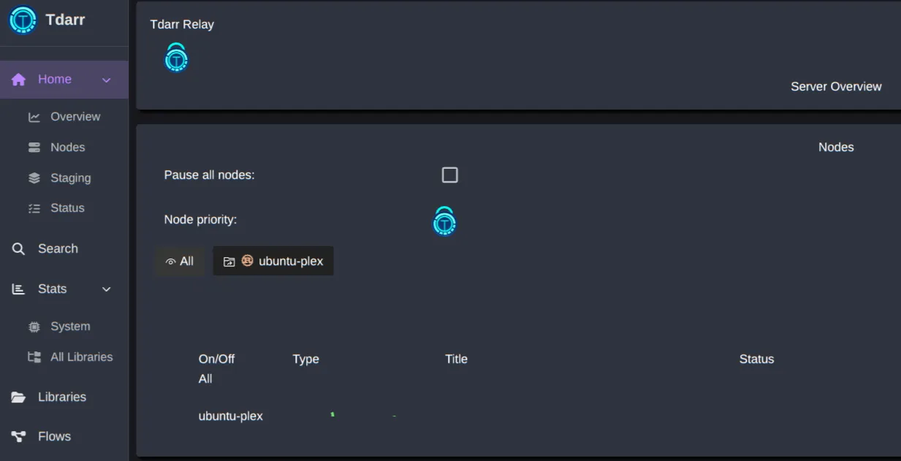Image resolution: width=901 pixels, height=461 pixels.
Task: Click the On/Off column header
Action: [x=217, y=359]
